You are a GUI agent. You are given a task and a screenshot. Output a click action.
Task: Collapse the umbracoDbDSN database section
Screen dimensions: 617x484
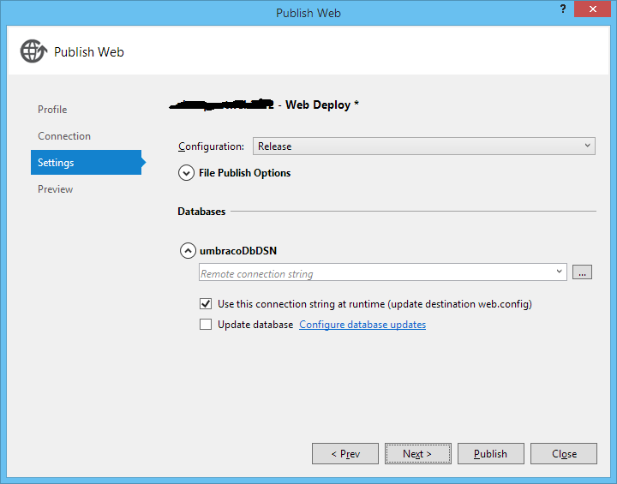click(186, 251)
